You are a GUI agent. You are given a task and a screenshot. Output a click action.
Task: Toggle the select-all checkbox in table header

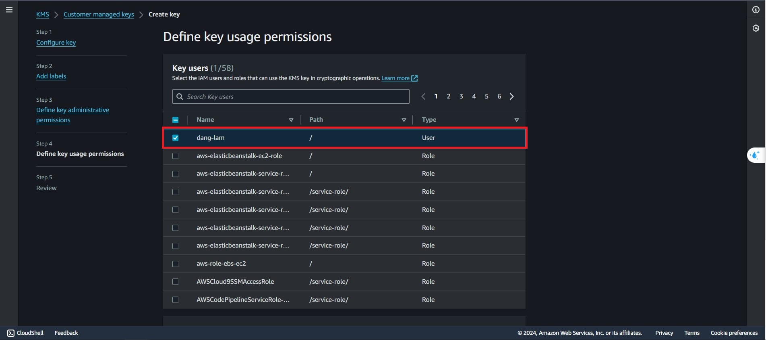click(175, 120)
